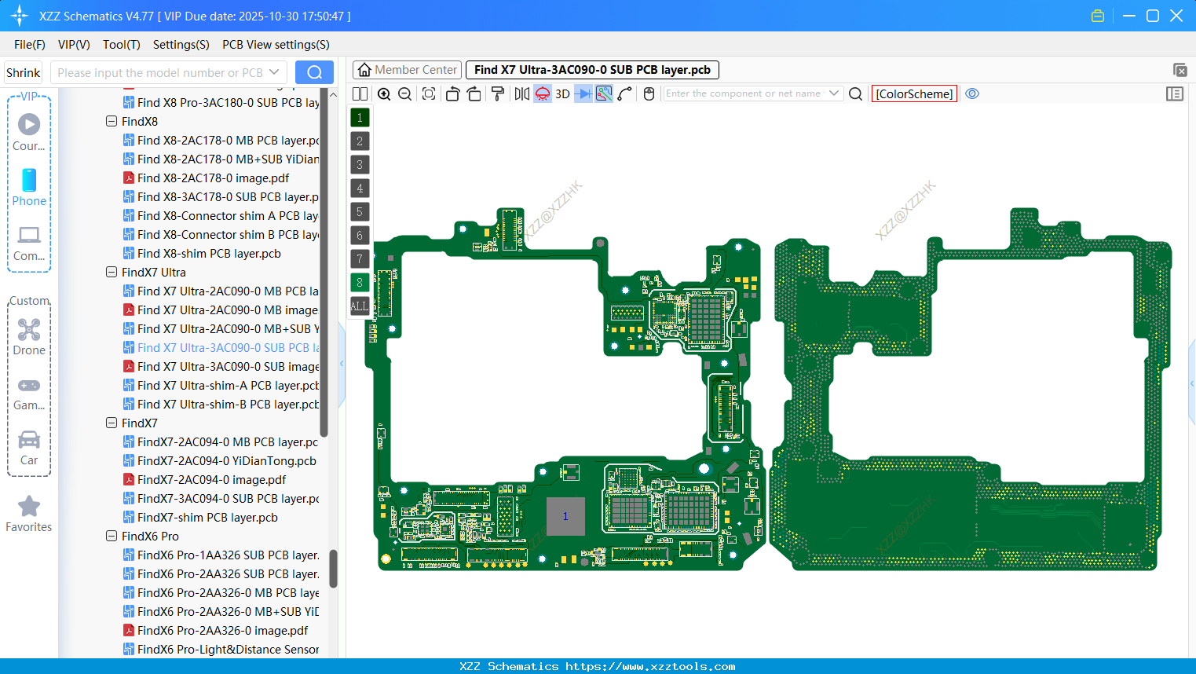This screenshot has height=674, width=1196.
Task: Toggle the red dome component highlight mode
Action: coord(542,93)
